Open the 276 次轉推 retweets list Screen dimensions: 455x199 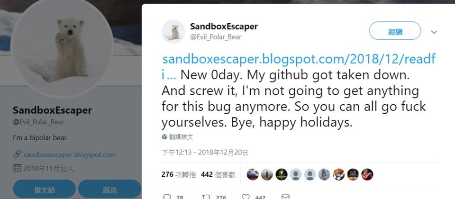[x=179, y=174]
